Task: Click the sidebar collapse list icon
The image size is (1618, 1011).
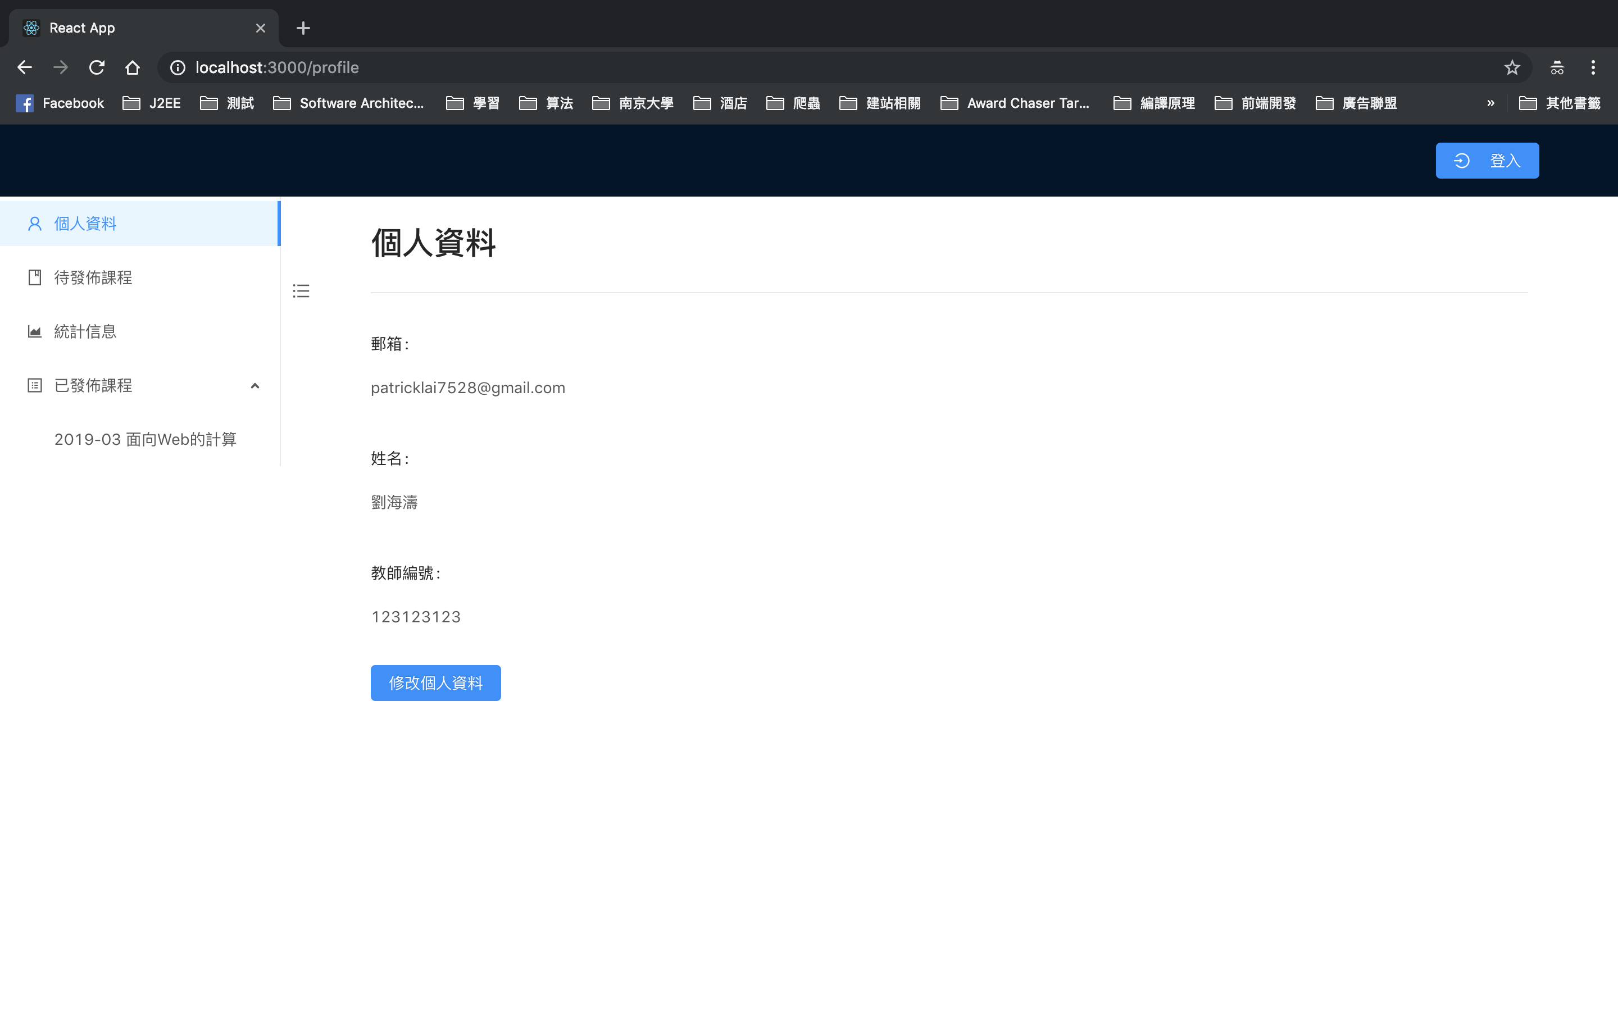Action: [x=301, y=291]
